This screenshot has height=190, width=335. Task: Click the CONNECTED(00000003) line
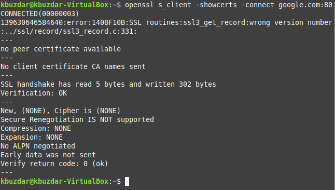pos(40,13)
